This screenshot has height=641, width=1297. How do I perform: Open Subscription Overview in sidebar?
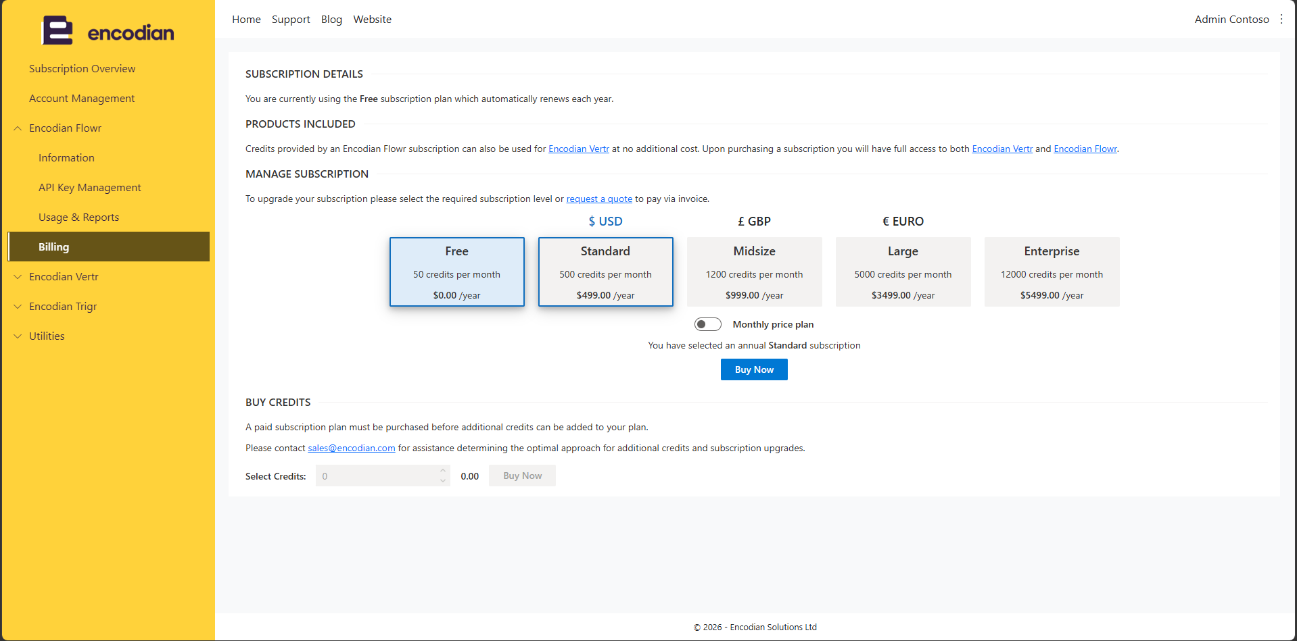click(82, 69)
